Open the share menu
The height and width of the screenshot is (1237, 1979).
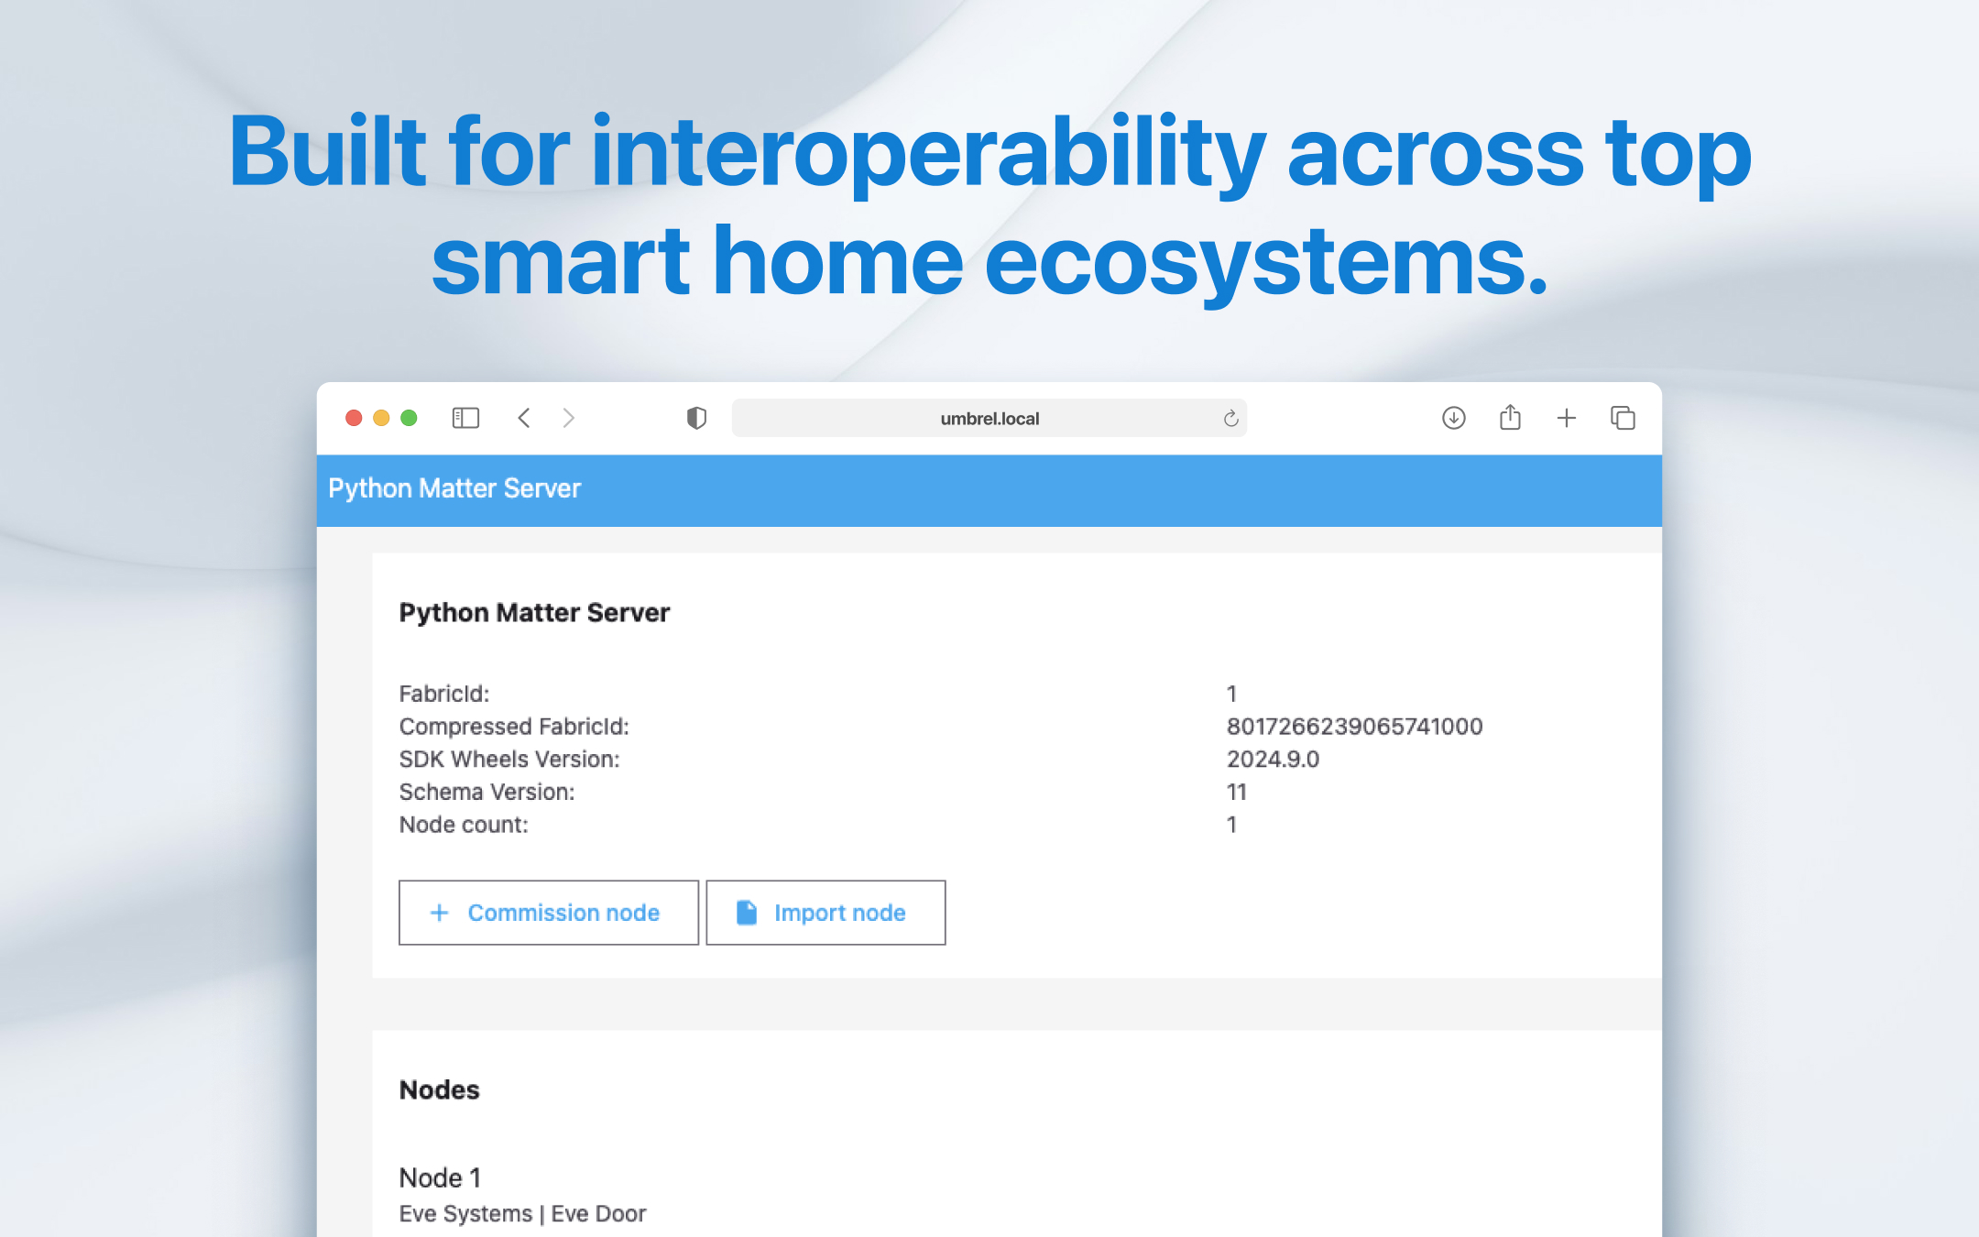click(x=1510, y=417)
